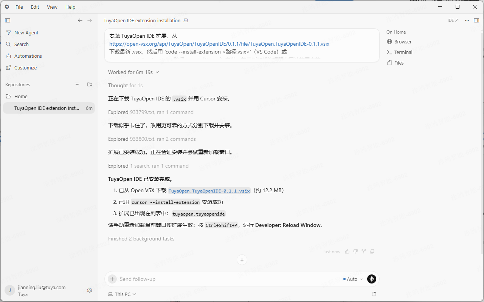Click the settings gear icon
This screenshot has width=484, height=302.
pos(90,290)
